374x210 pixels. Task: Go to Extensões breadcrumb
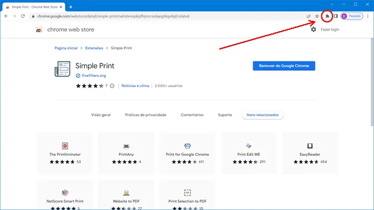pos(94,48)
